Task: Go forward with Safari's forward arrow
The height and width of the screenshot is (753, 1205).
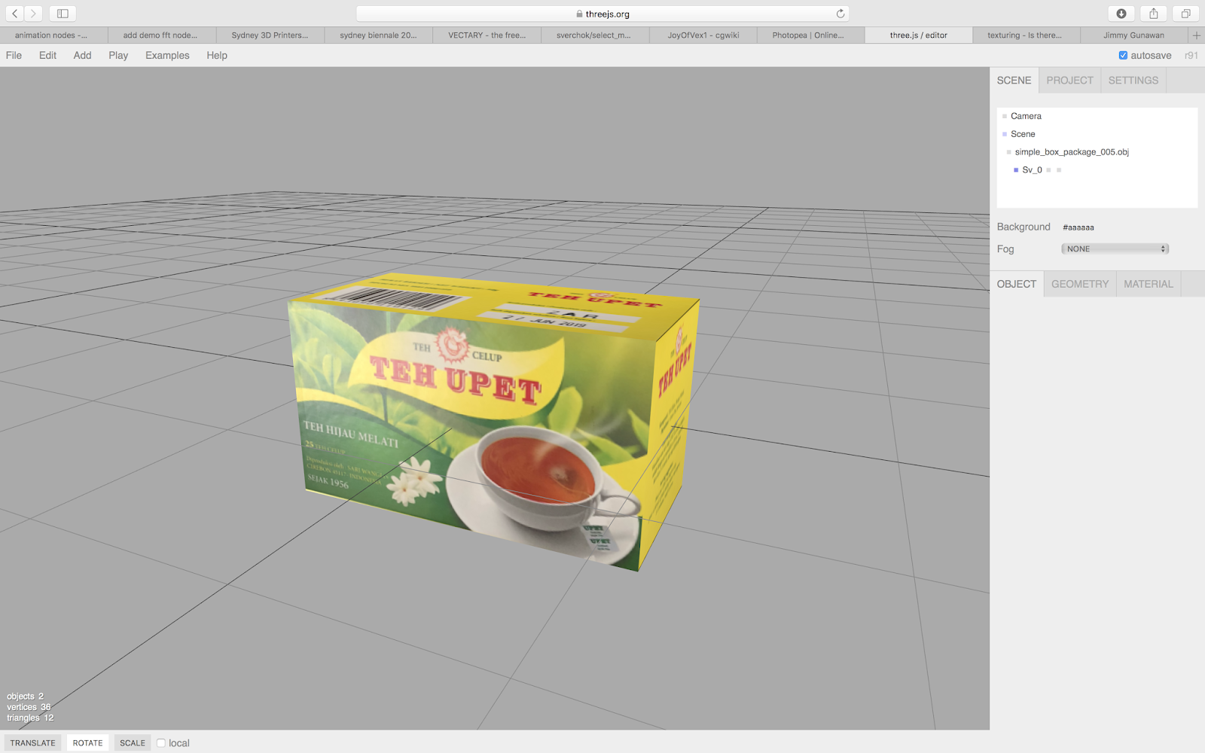Action: point(33,14)
